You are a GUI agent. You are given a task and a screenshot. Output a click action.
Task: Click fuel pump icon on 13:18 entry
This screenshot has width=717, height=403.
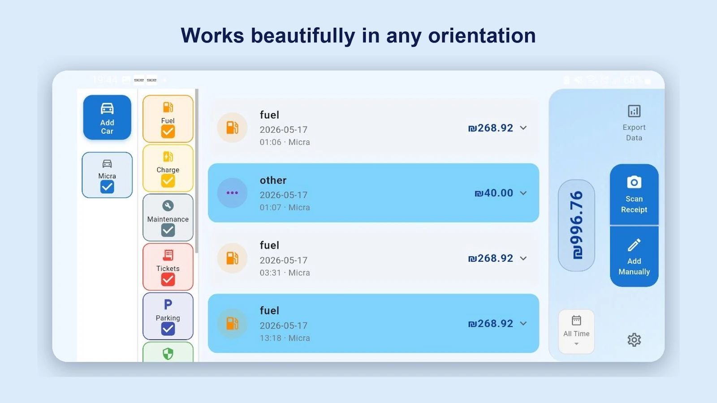click(x=232, y=323)
